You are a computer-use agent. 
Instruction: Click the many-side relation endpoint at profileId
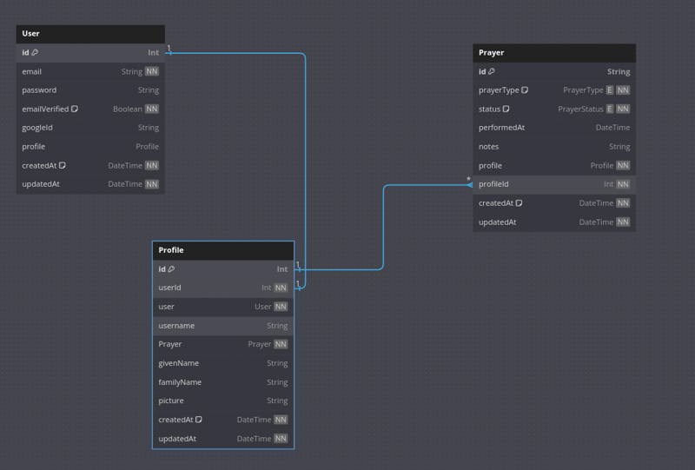click(469, 184)
